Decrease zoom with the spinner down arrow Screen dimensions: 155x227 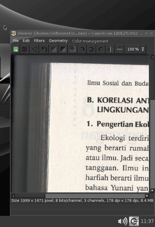[143, 50]
